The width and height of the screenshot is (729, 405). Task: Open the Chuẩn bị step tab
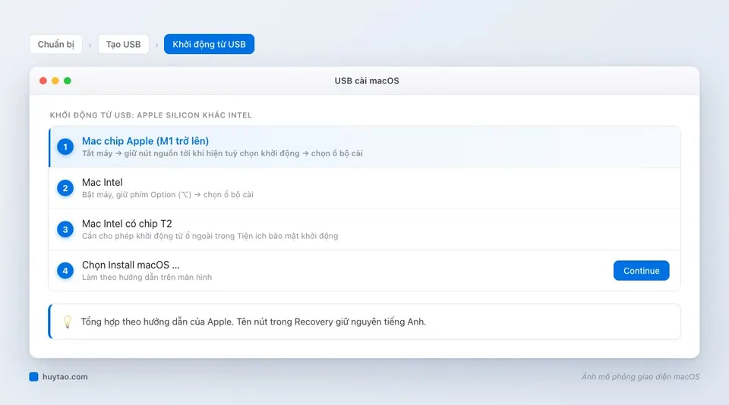55,44
